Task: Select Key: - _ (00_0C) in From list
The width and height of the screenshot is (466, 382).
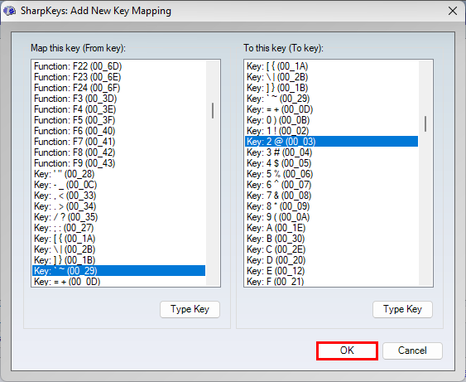Action: pyautogui.click(x=119, y=185)
